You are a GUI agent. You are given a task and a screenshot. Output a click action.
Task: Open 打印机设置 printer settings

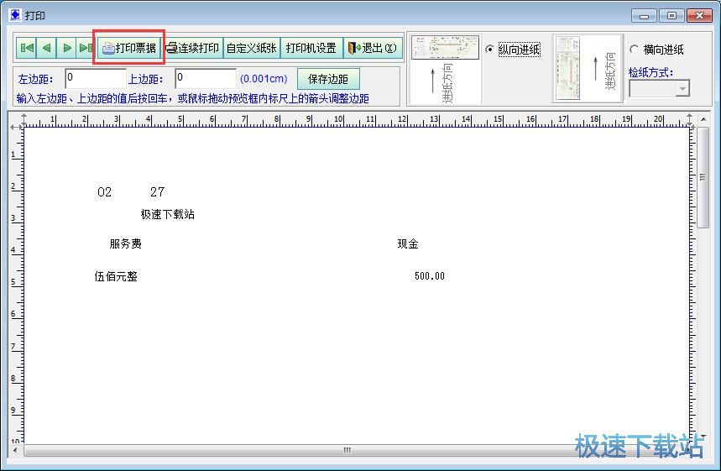[311, 48]
